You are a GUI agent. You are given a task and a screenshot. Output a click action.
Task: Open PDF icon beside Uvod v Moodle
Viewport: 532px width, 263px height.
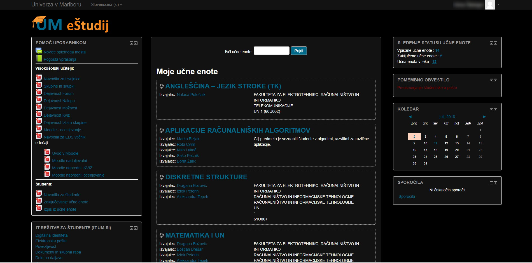[47, 152]
